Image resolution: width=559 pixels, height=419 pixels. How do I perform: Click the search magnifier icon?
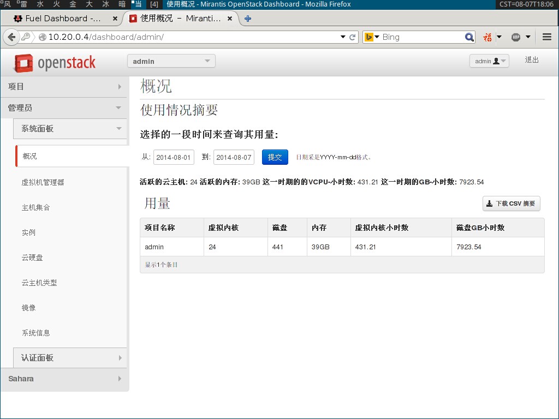coord(469,37)
